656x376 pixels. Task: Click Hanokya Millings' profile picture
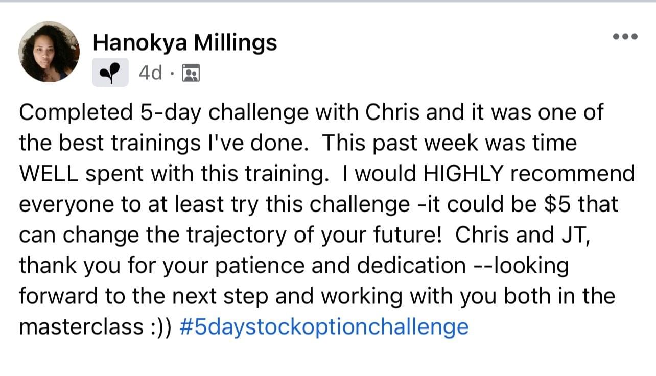(49, 52)
